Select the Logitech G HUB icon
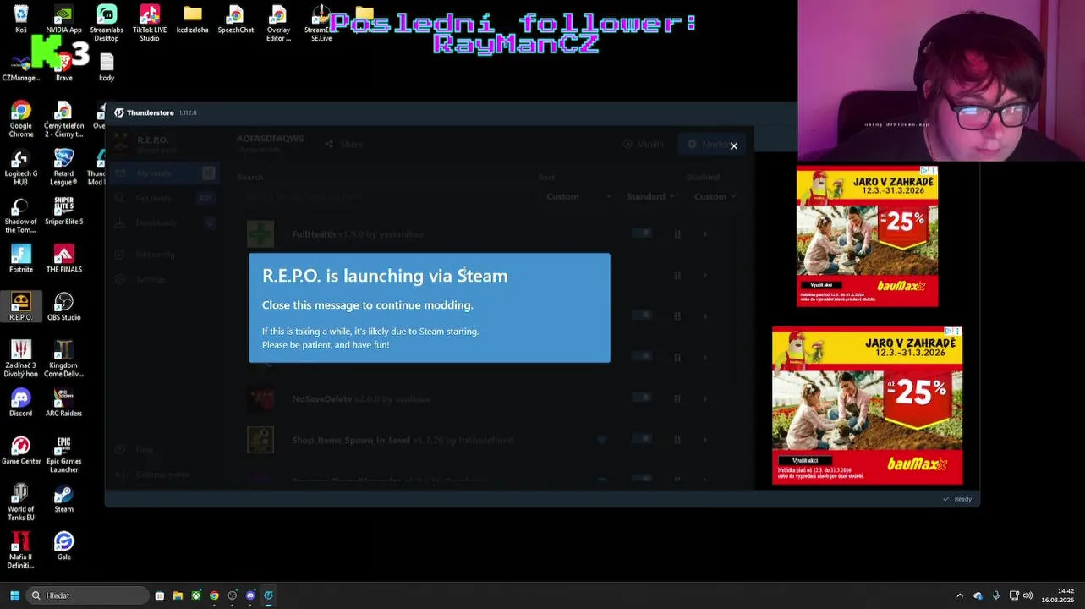 (21, 167)
